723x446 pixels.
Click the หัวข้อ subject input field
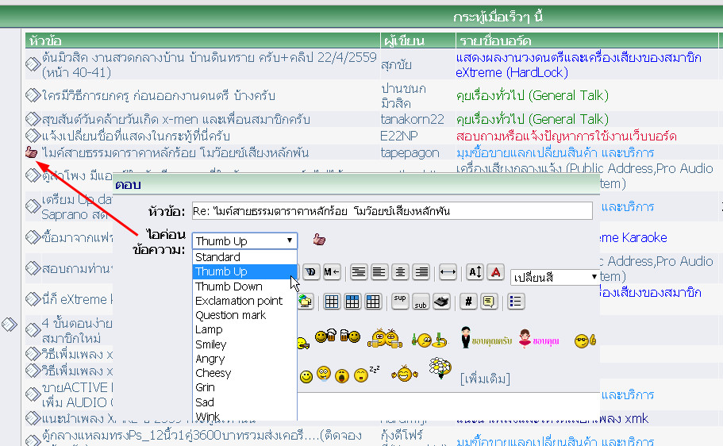392,211
